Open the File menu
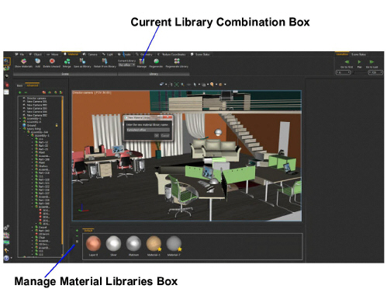 [20, 54]
